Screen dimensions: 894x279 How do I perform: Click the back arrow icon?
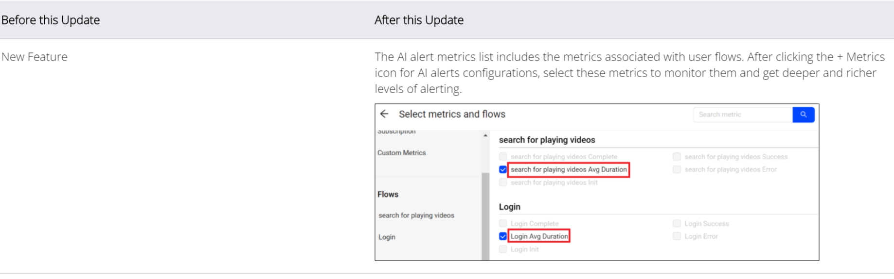pyautogui.click(x=384, y=114)
